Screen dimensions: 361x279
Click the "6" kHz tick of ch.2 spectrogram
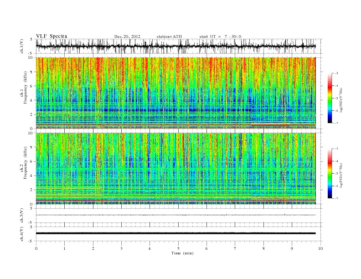31,161
